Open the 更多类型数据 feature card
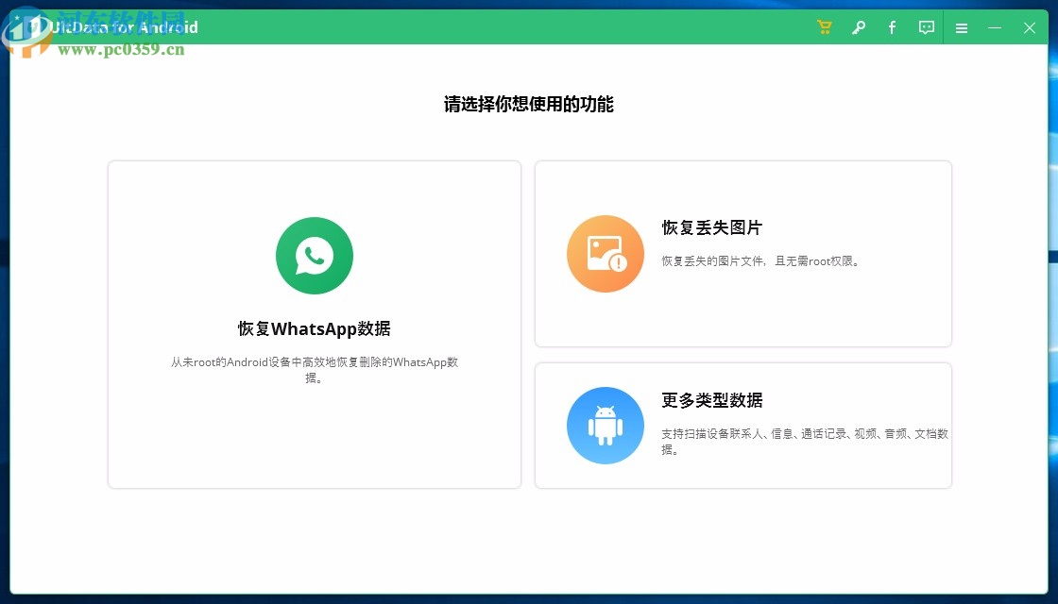 coord(742,425)
